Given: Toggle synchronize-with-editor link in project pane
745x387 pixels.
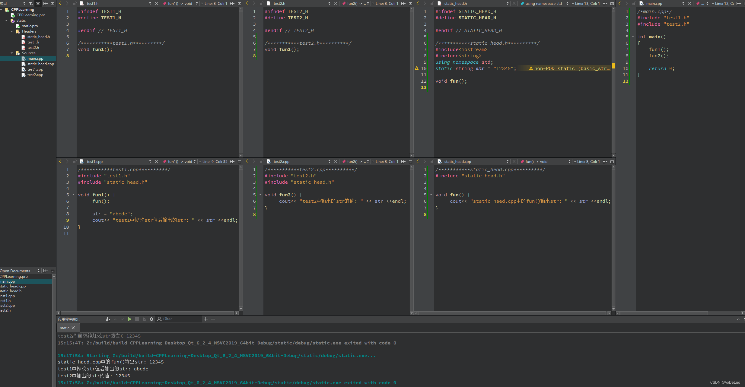Looking at the screenshot, I should pos(38,3).
